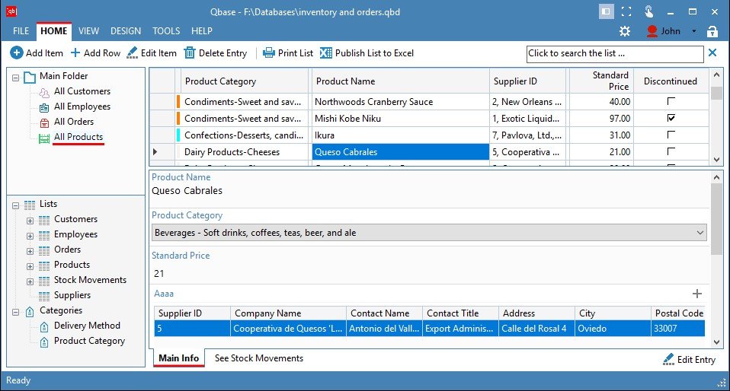
Task: Open the HELP ribbon tab
Action: pos(202,30)
